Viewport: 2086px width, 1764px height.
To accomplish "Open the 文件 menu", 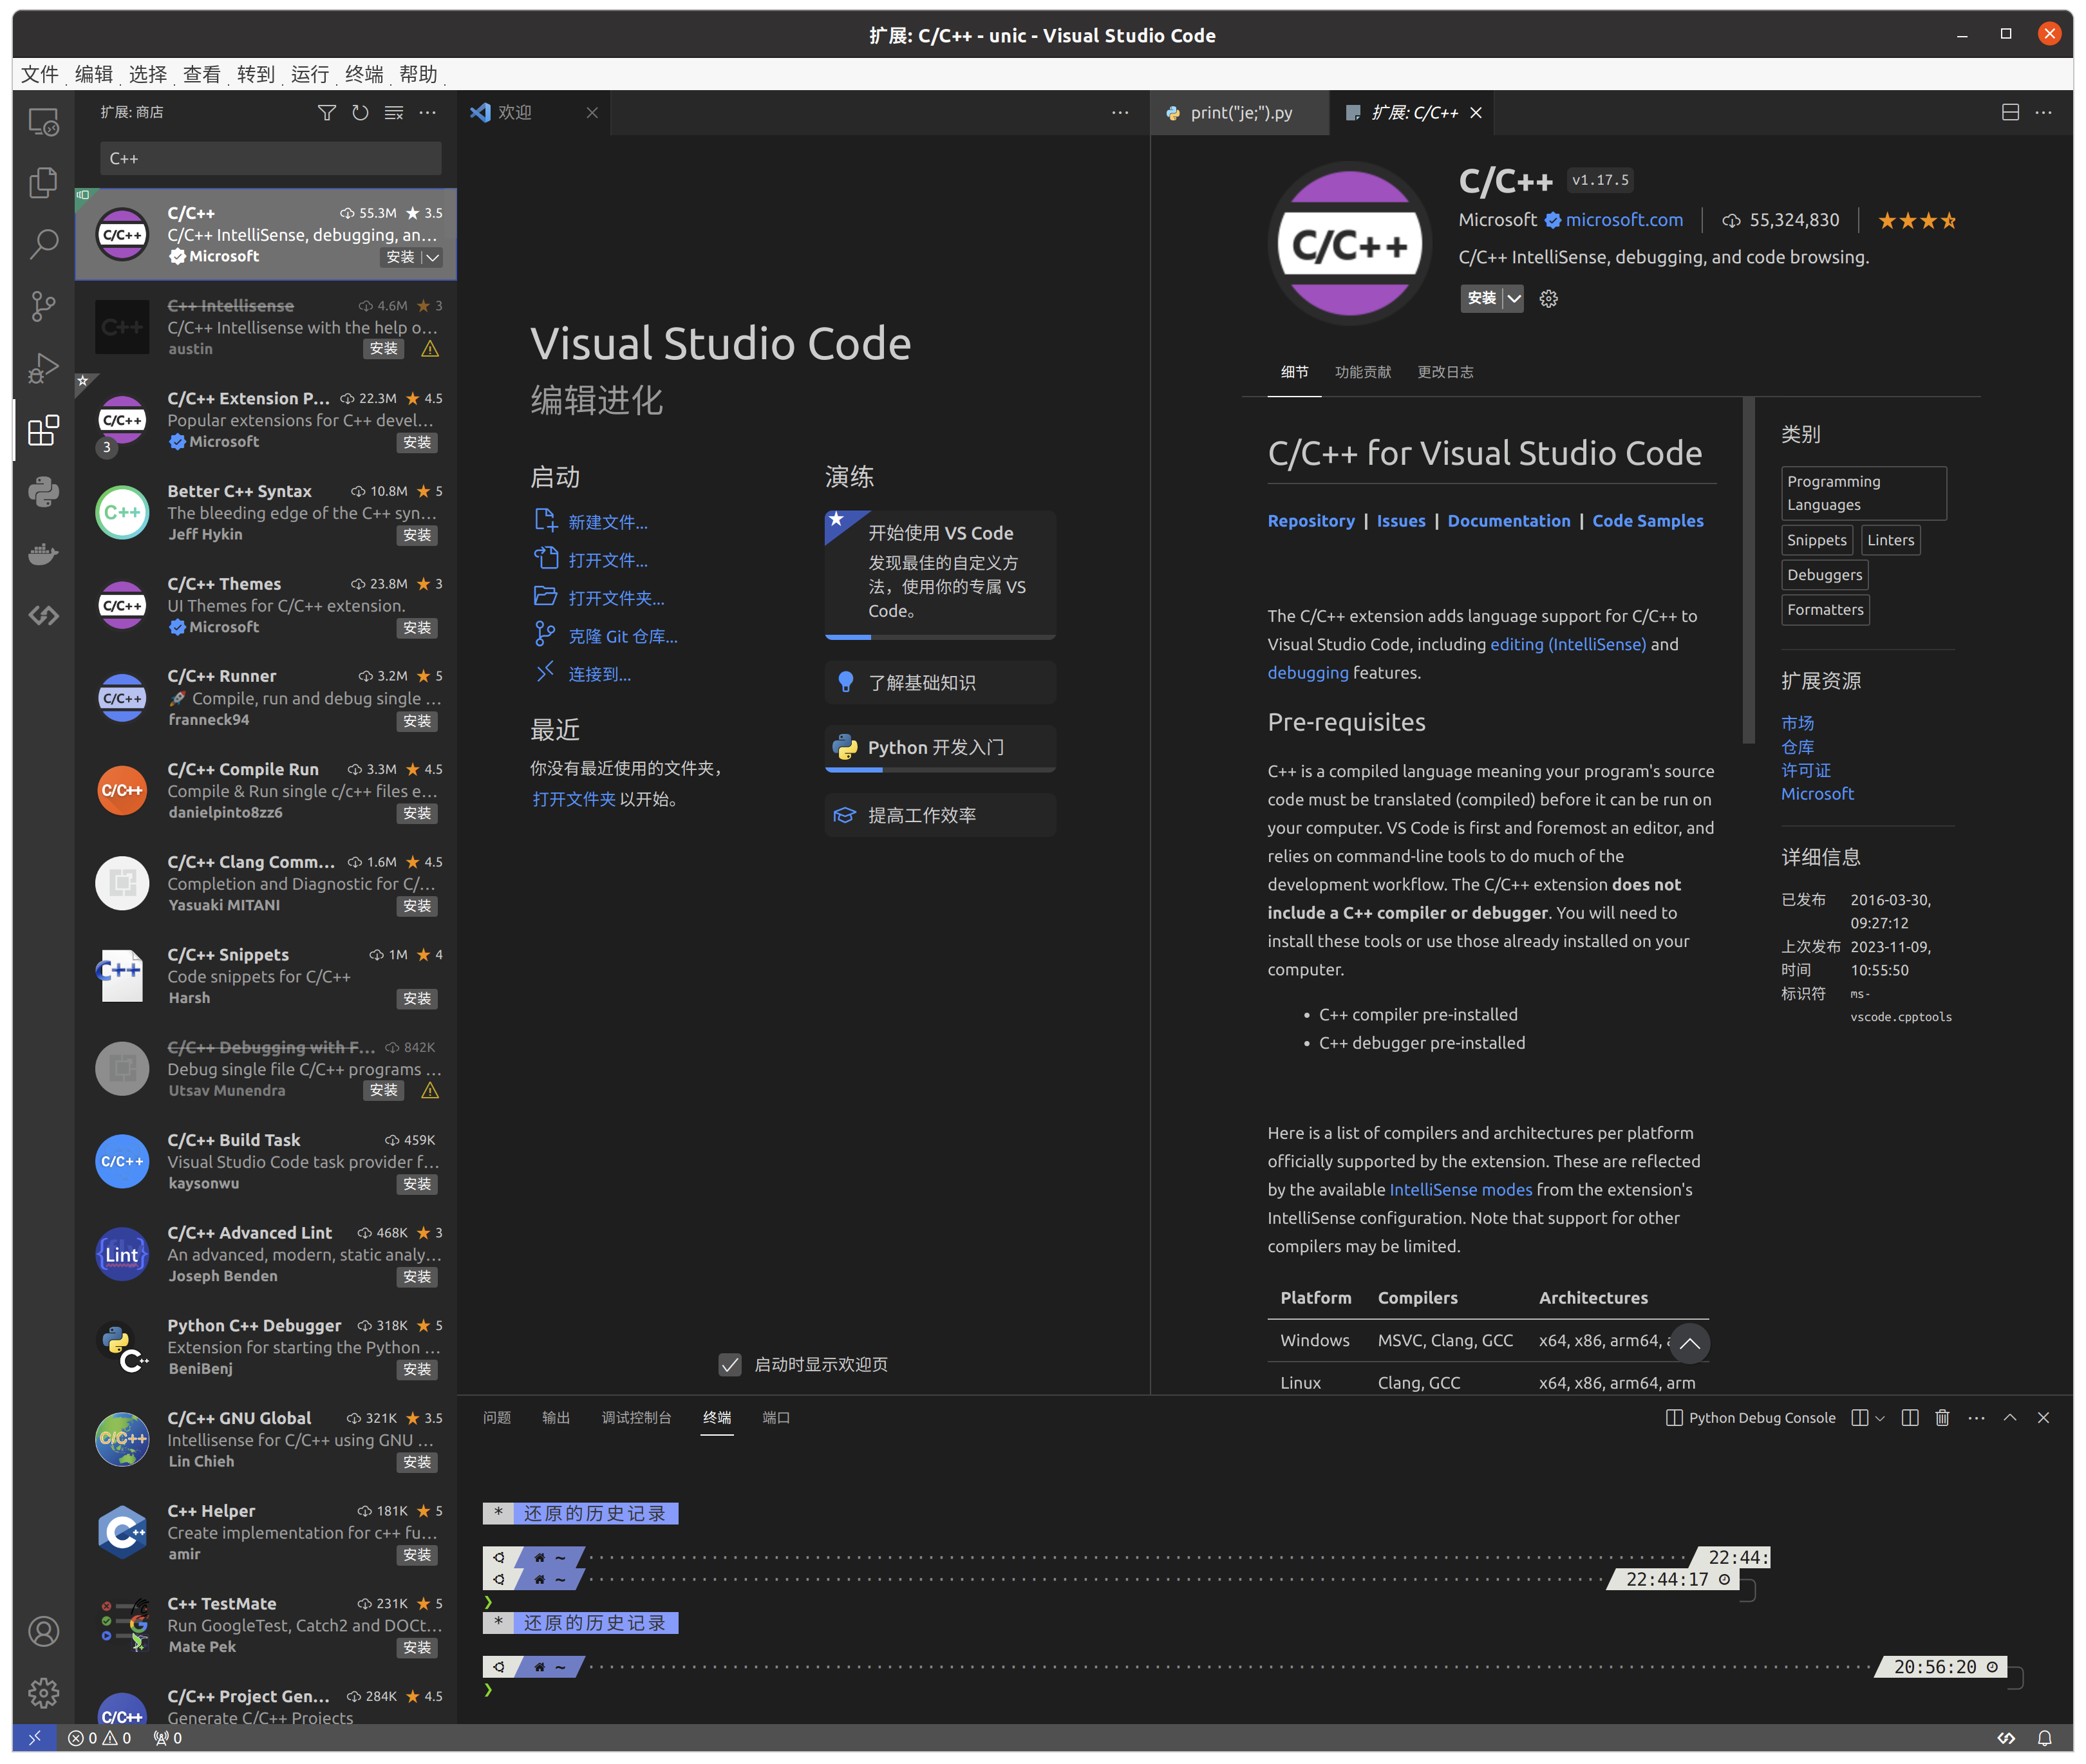I will pos(40,74).
